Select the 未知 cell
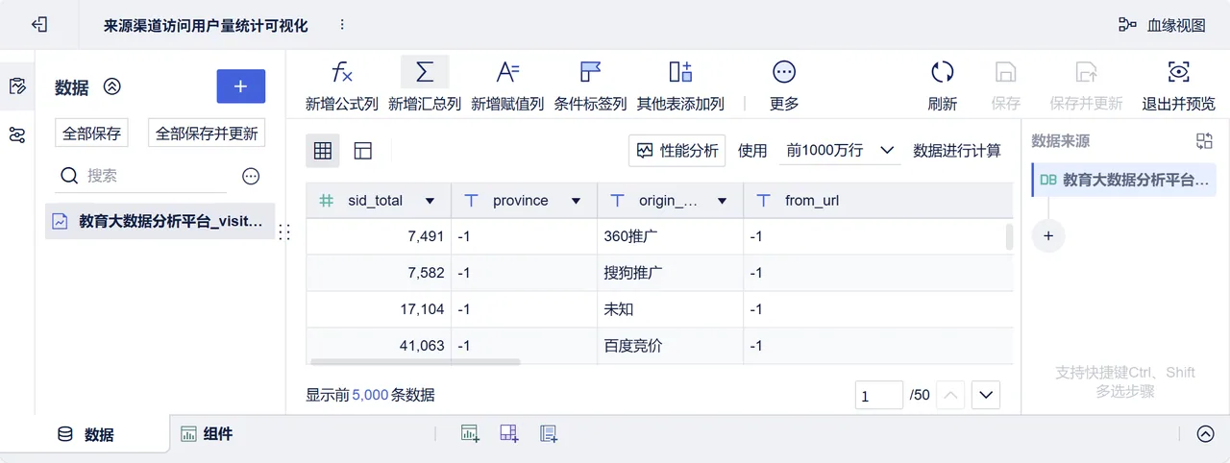1230x463 pixels. point(670,309)
